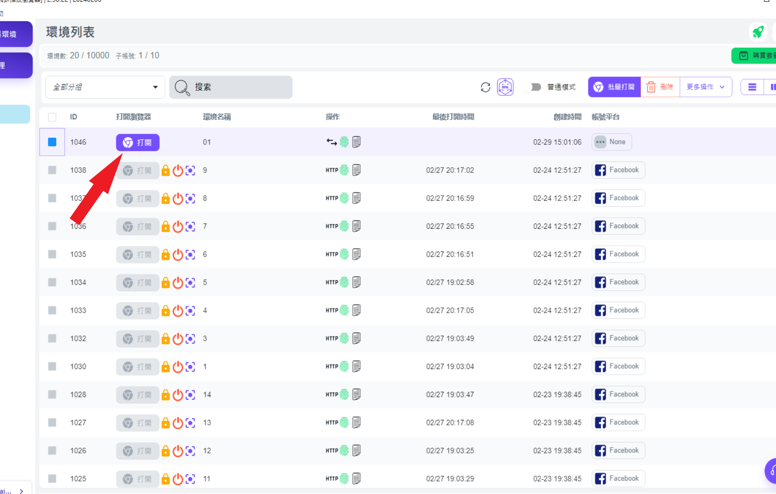The image size is (776, 494).
Task: Open the 更多操作 dropdown menu
Action: click(x=706, y=87)
